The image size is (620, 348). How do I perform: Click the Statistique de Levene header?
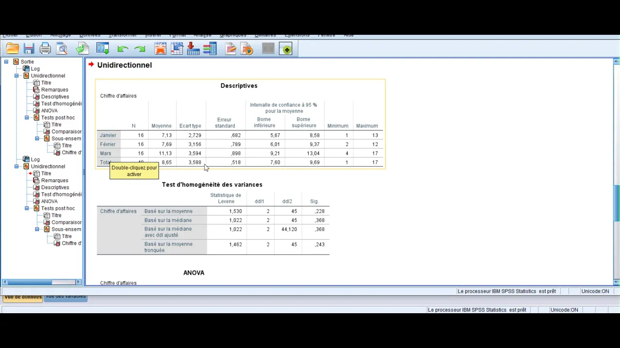[x=225, y=198]
